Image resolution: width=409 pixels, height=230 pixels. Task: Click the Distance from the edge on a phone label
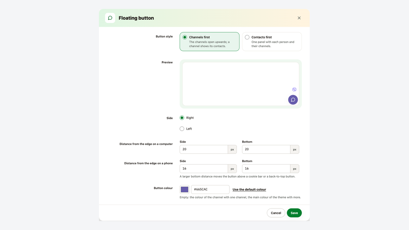pos(148,163)
